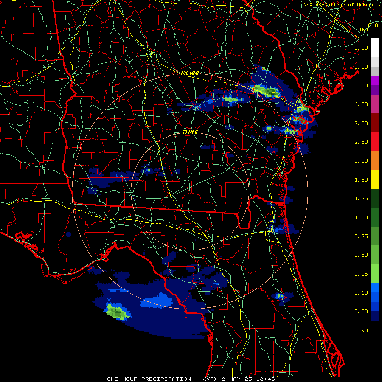The width and height of the screenshot is (382, 382).
Task: Click the 1.00 legend value
Action: pyautogui.click(x=361, y=218)
